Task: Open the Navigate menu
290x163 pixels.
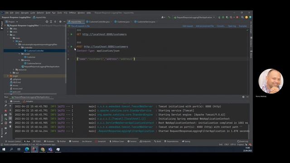Action: click(25, 13)
